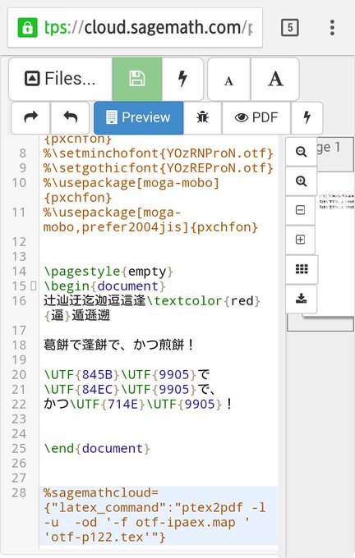Click the left-curving arrow icon next to Preview
This screenshot has height=558, width=355.
tap(70, 117)
